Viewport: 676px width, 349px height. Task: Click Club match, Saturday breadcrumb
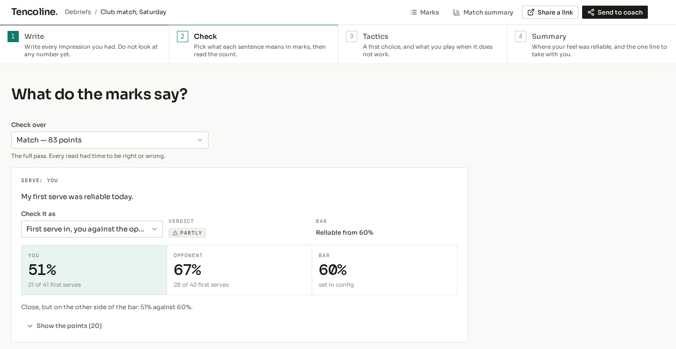133,12
